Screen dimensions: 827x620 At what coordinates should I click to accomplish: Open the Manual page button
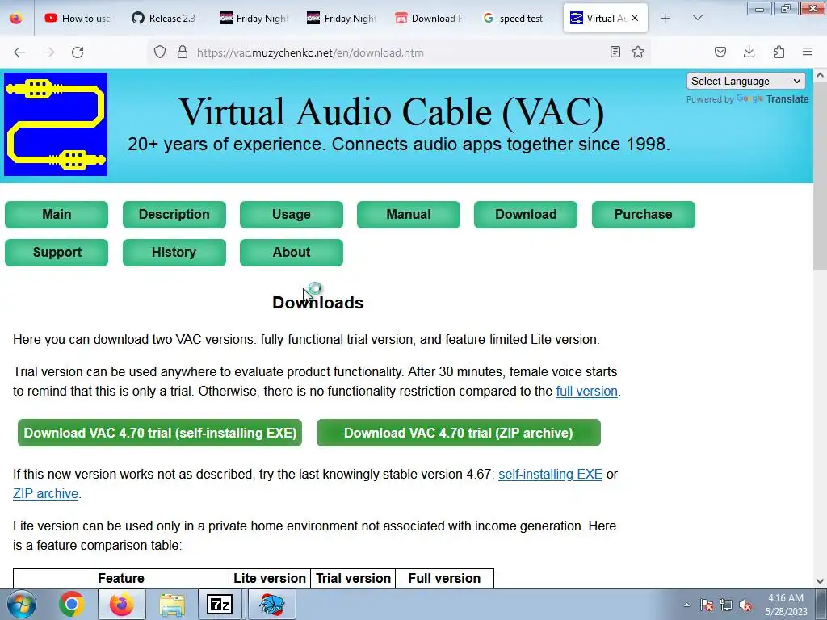(x=408, y=215)
